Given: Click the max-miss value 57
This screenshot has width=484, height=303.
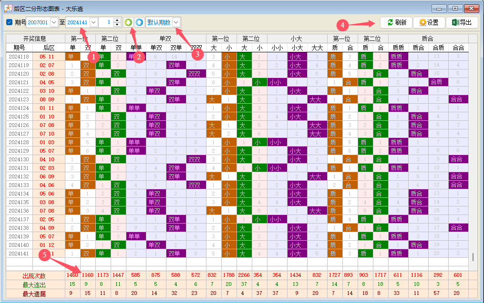Looking at the screenshot, I should [x=436, y=293].
